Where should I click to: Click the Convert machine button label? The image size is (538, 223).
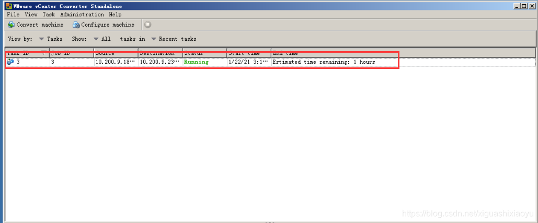click(x=40, y=25)
